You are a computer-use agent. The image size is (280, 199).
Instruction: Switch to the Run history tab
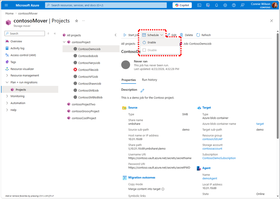pyautogui.click(x=149, y=80)
